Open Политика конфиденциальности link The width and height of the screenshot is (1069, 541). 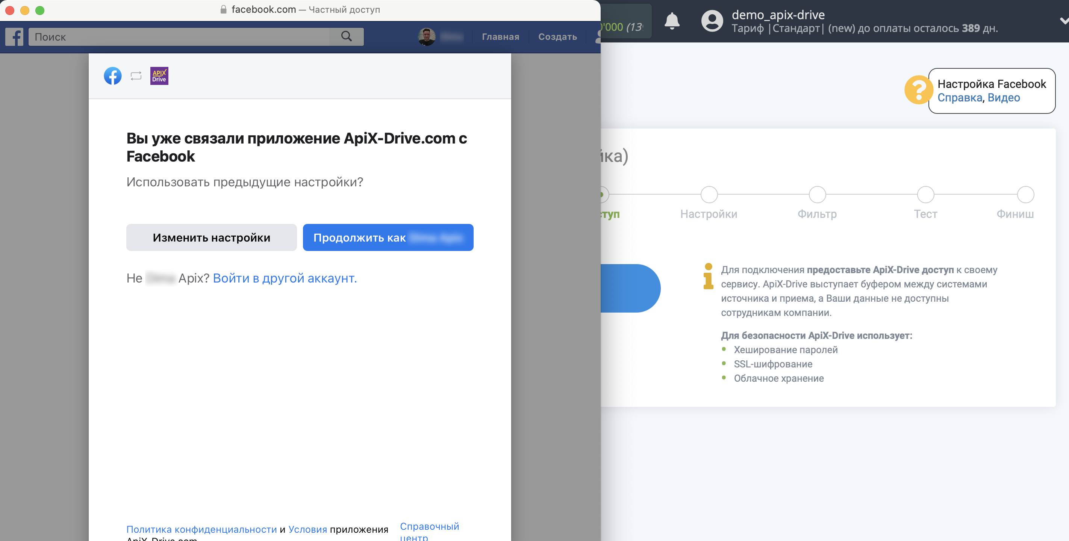tap(201, 529)
